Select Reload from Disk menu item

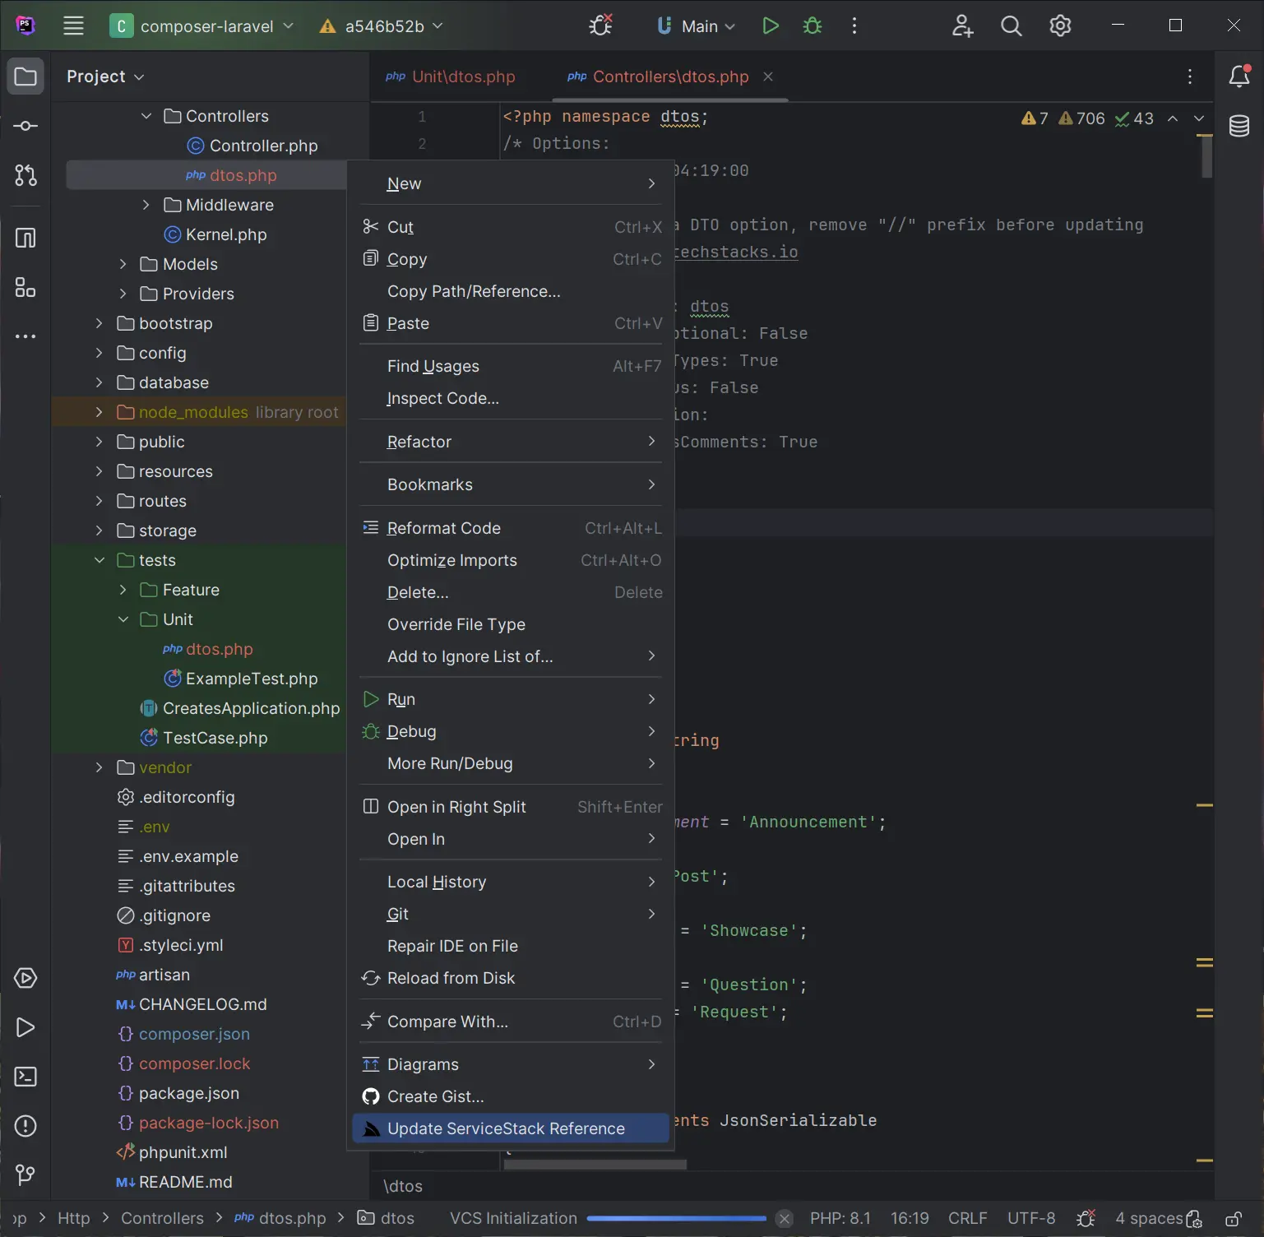coord(511,978)
